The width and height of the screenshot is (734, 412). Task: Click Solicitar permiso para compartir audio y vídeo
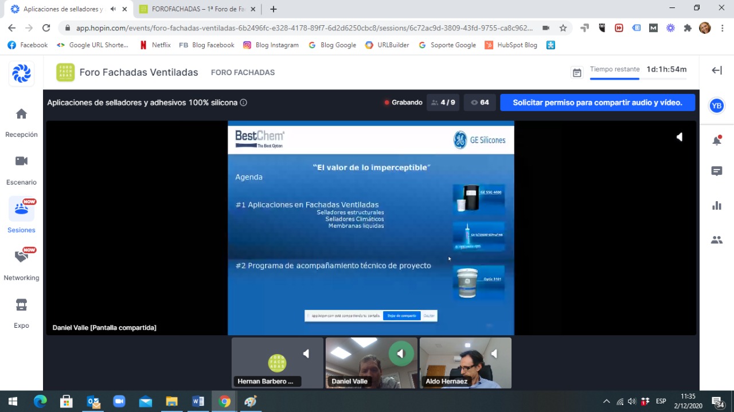(x=598, y=103)
